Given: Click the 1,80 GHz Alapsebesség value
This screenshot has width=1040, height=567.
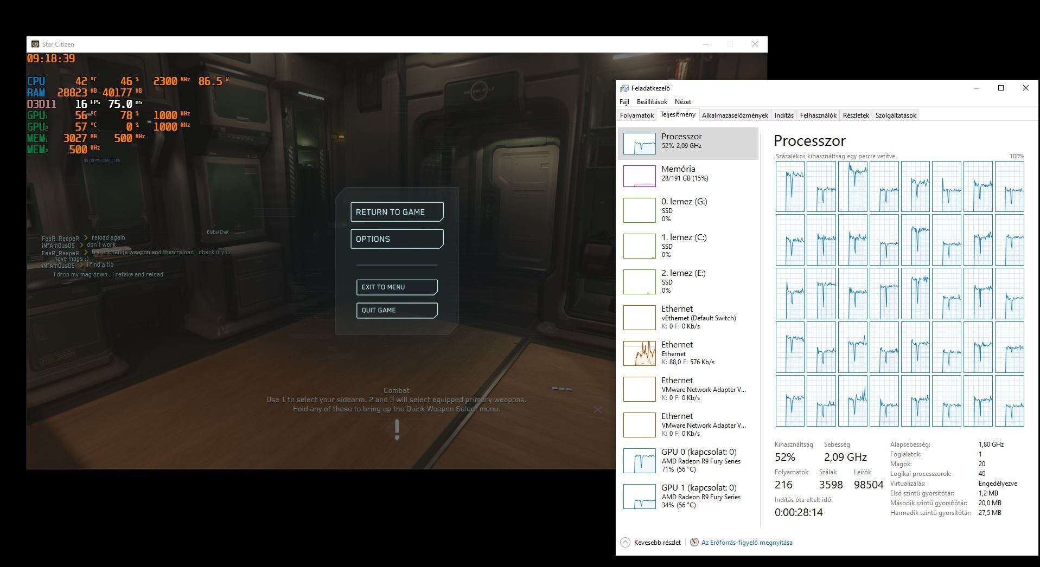Looking at the screenshot, I should pos(991,444).
